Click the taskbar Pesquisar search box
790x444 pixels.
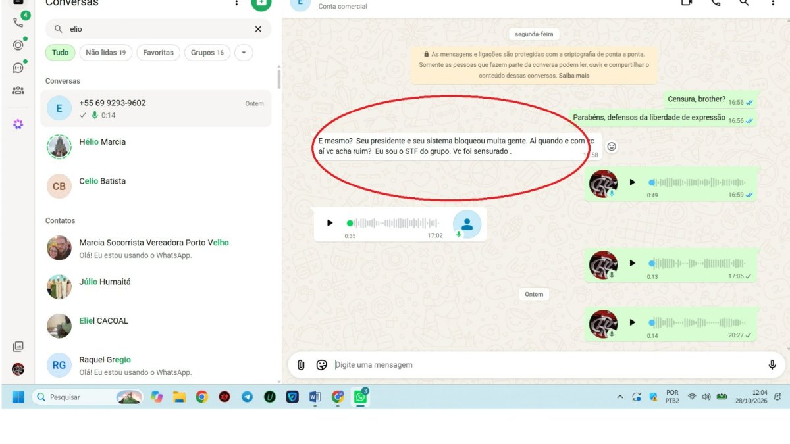[x=88, y=397]
